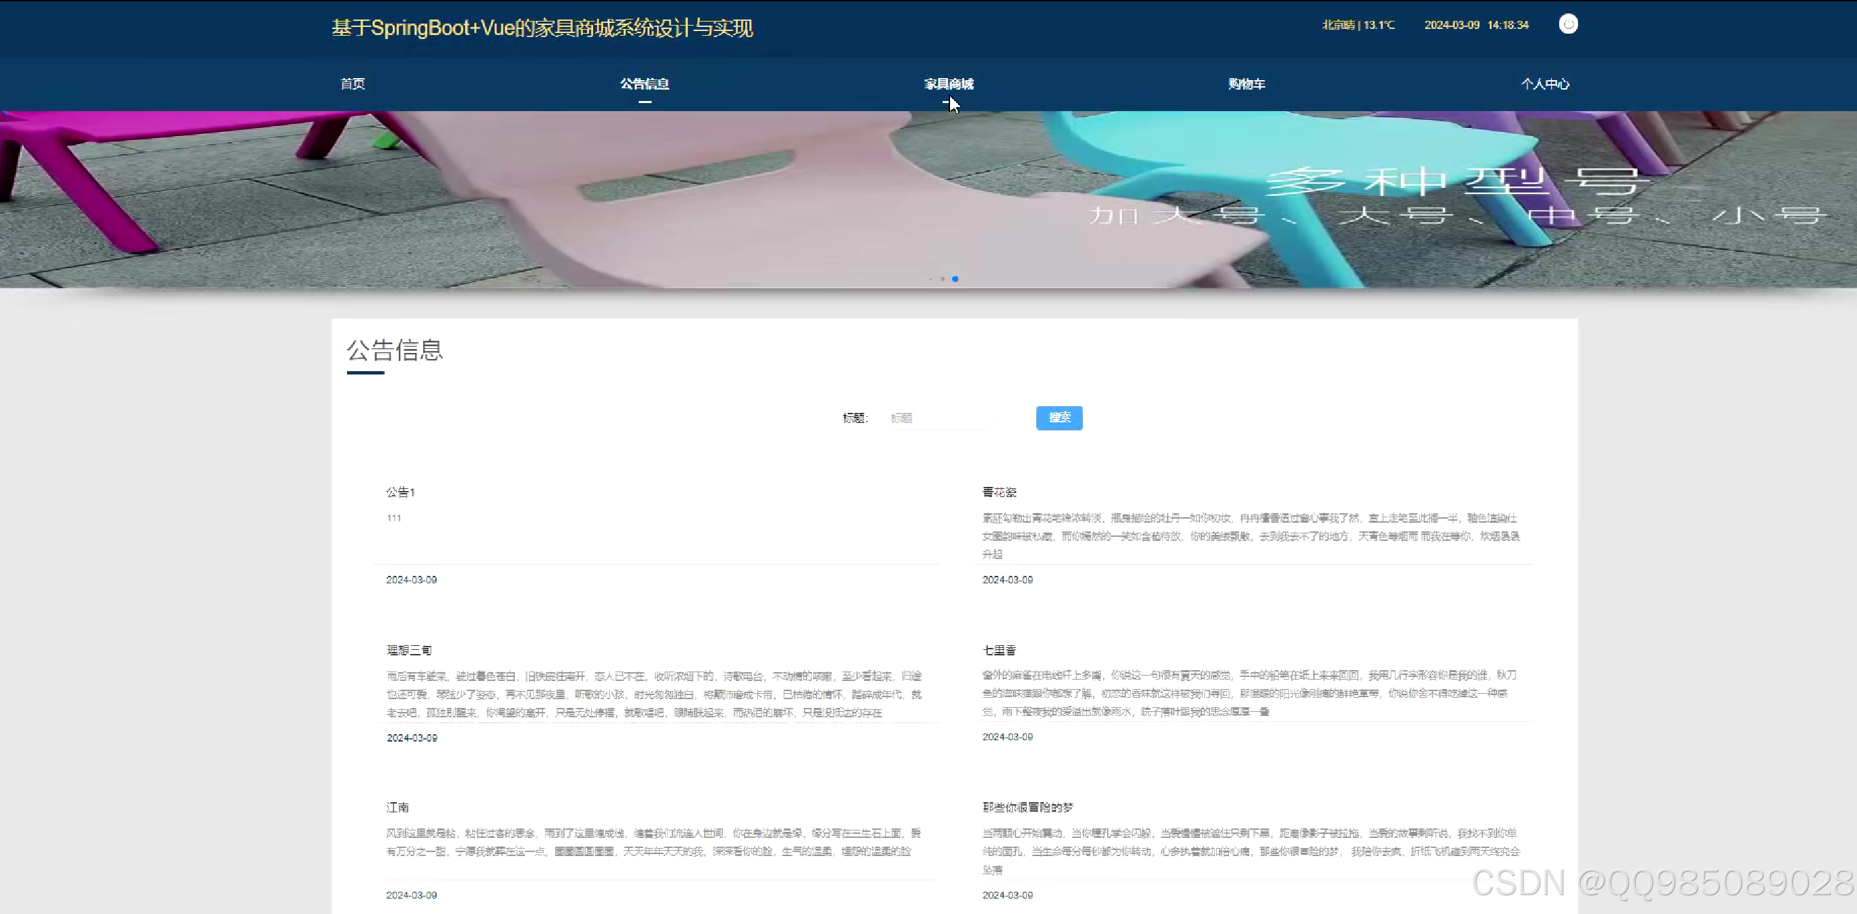Click the furniture banner carousel image
The image size is (1857, 914).
coord(928,195)
